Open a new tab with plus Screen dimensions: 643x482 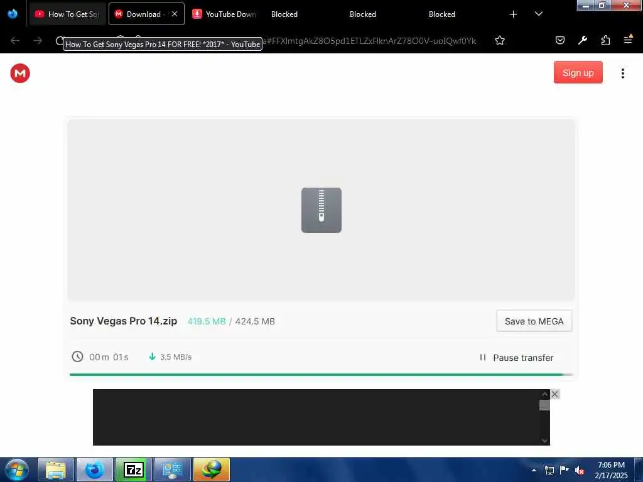coord(514,14)
